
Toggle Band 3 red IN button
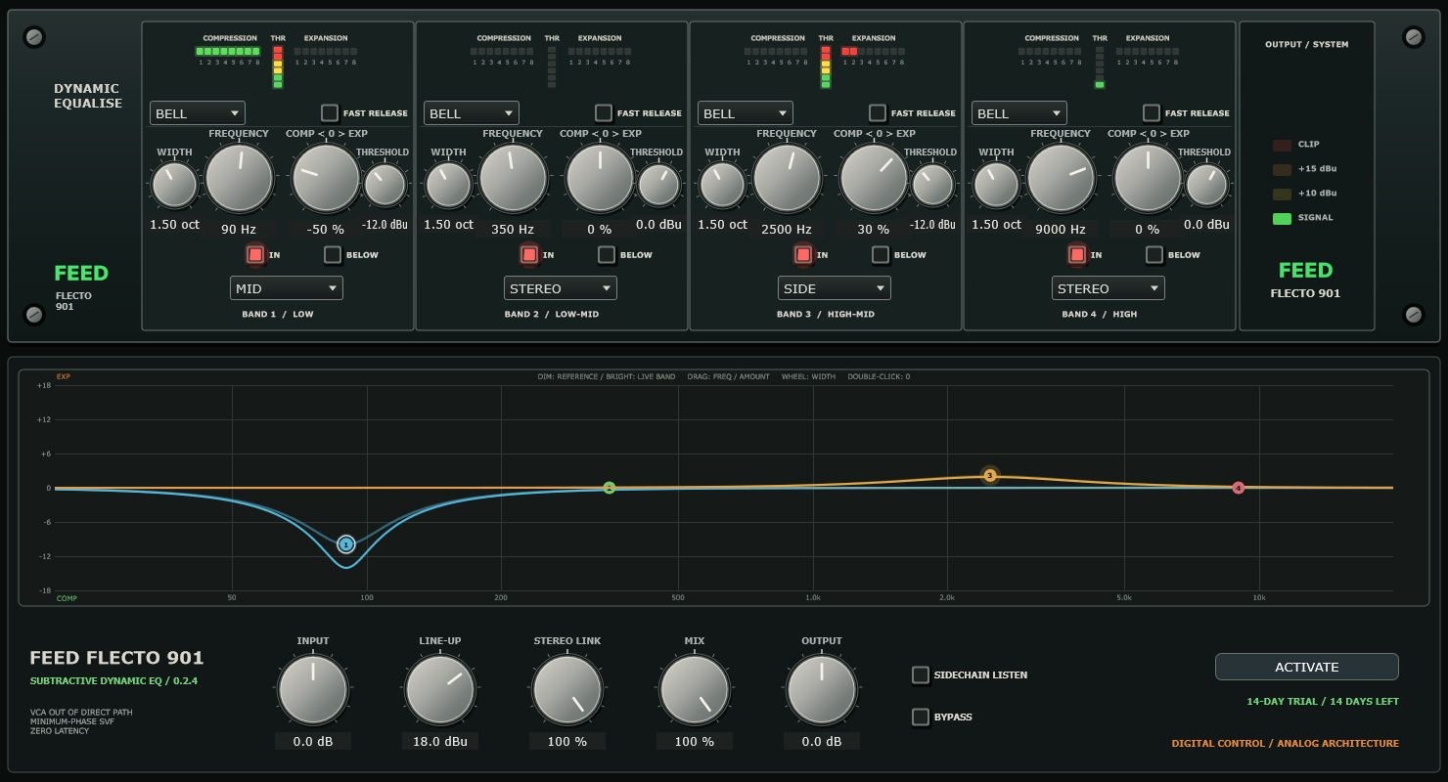803,254
